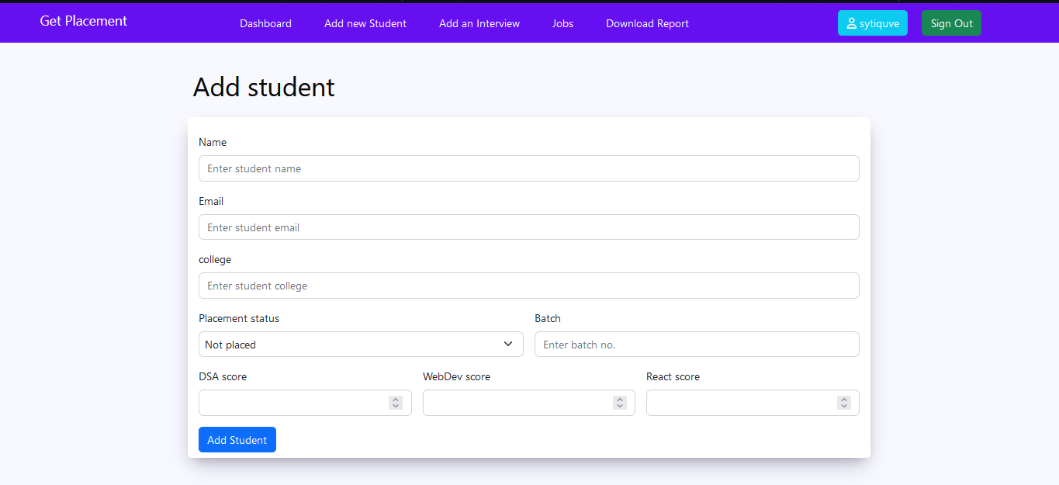The width and height of the screenshot is (1059, 485).
Task: Open Add an Interview page
Action: coord(479,23)
